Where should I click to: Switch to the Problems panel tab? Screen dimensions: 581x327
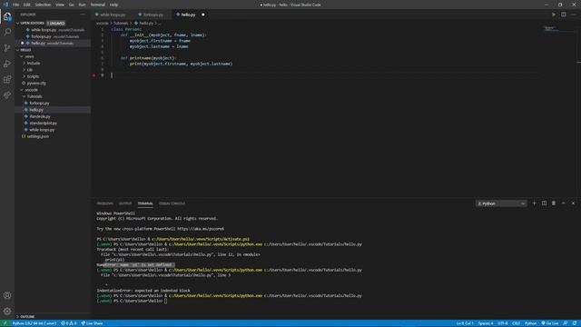pyautogui.click(x=105, y=203)
